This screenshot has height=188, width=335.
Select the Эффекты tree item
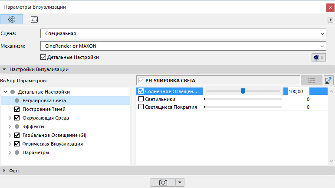33,126
